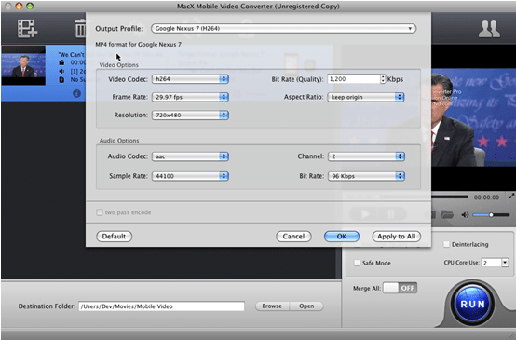Click the Destination Folder path field
The image size is (516, 340).
[x=161, y=306]
